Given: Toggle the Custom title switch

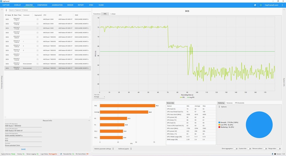Looking at the screenshot, I should click(x=249, y=149).
